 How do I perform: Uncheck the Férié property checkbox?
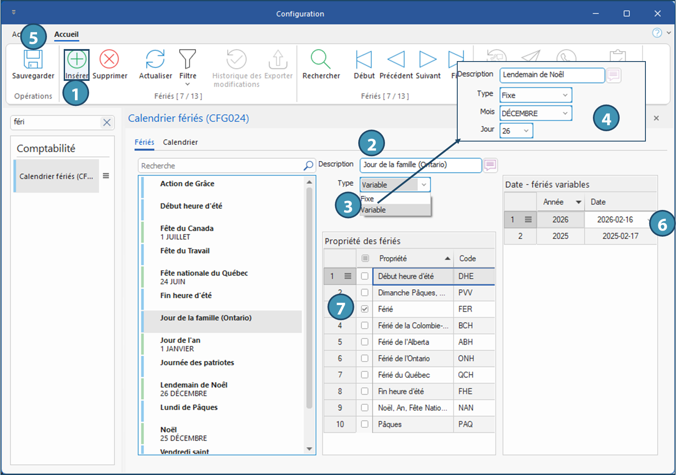[x=365, y=309]
